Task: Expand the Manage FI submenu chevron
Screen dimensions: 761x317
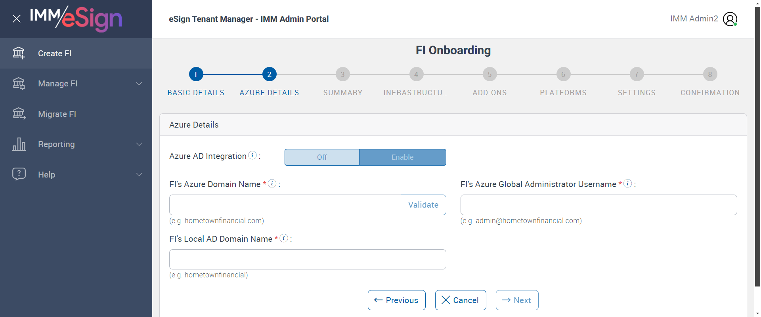Action: coord(139,84)
